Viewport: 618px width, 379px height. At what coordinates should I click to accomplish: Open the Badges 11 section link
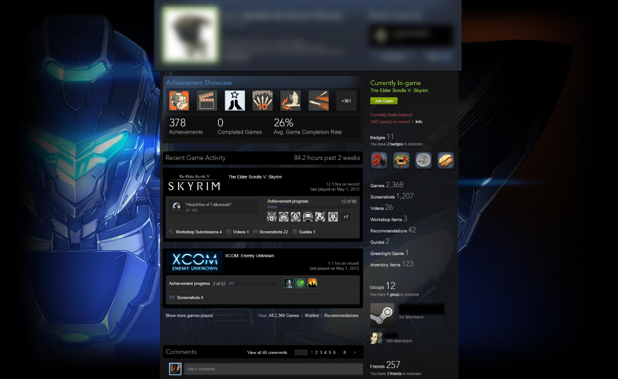click(x=382, y=137)
